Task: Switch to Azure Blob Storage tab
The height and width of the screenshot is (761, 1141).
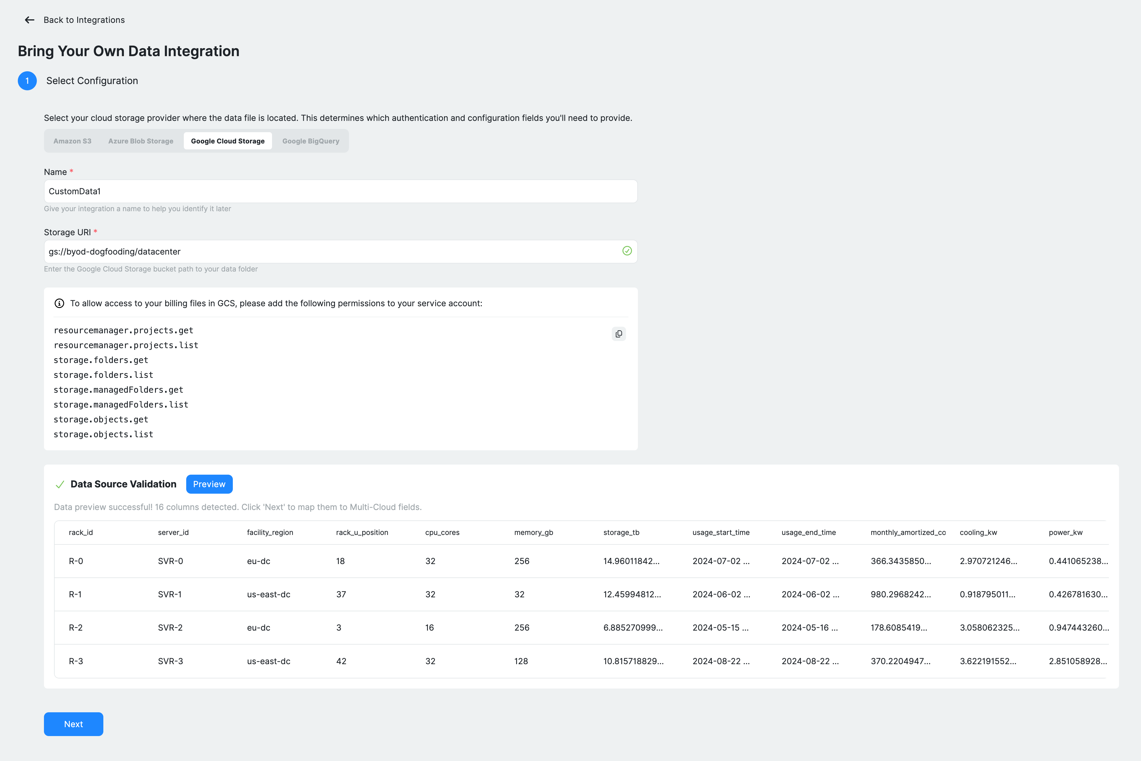Action: 141,141
